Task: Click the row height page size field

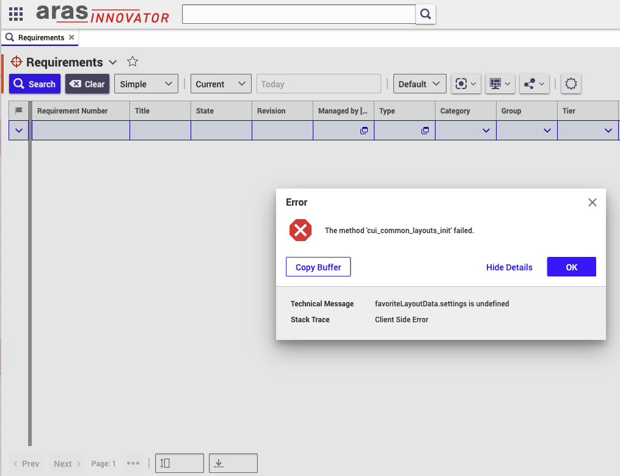Action: pyautogui.click(x=180, y=463)
